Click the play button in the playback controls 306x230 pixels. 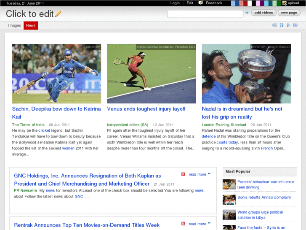tap(288, 25)
